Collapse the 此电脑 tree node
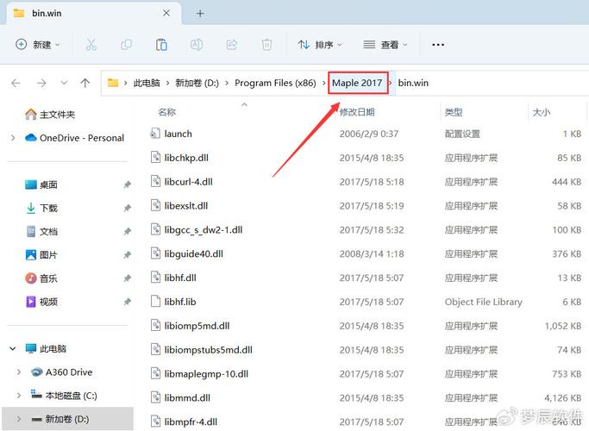This screenshot has width=589, height=431. [x=13, y=348]
